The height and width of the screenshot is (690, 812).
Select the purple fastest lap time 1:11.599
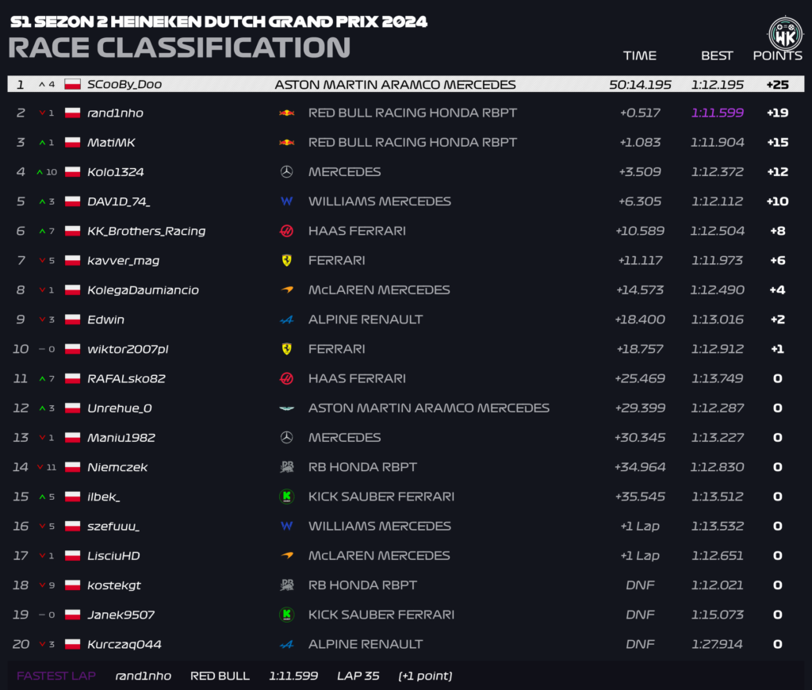(x=717, y=113)
